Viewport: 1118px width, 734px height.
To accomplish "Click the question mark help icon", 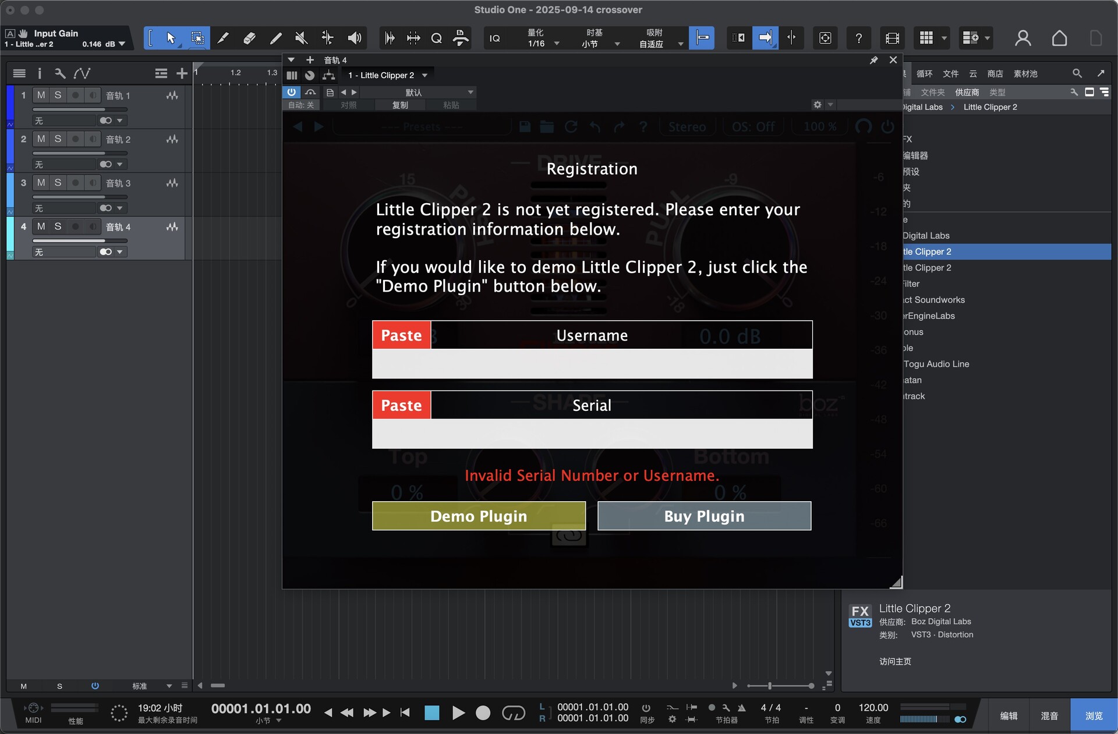I will [858, 38].
